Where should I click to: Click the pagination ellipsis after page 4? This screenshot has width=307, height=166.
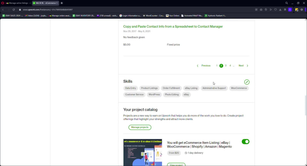233,66
